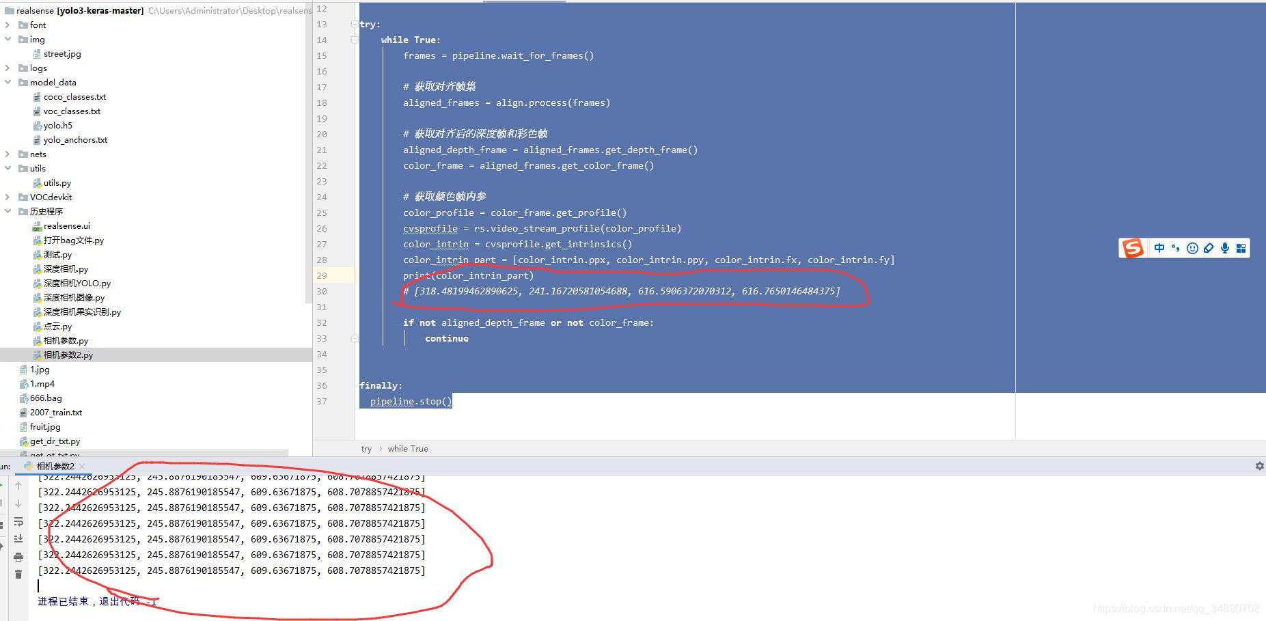Expand the nets folder
The width and height of the screenshot is (1266, 621).
pyautogui.click(x=8, y=154)
